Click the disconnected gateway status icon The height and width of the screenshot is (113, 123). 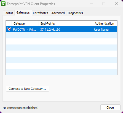coord(9,29)
